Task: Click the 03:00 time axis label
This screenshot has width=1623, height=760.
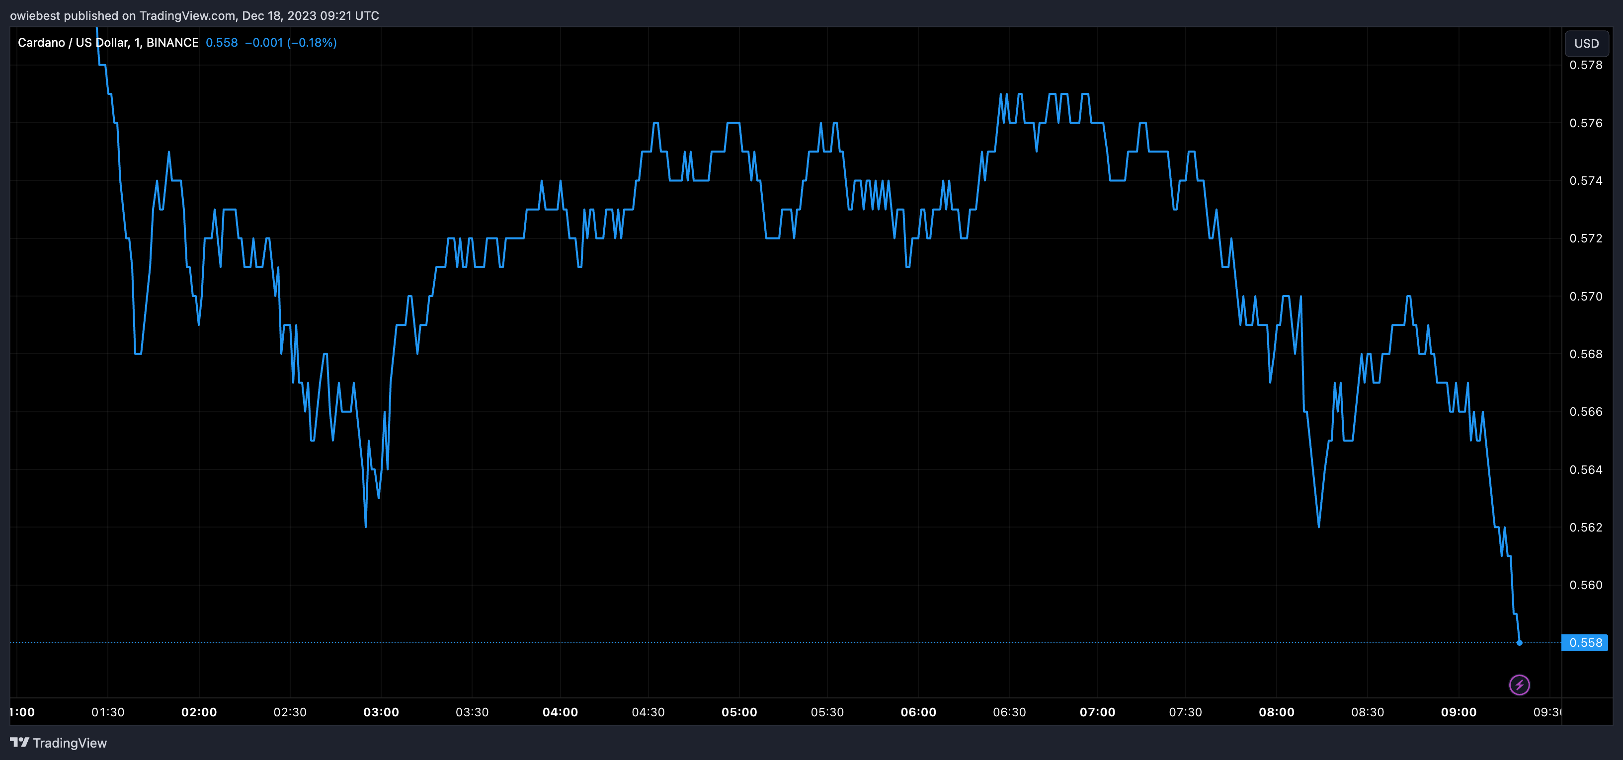Action: 381,712
